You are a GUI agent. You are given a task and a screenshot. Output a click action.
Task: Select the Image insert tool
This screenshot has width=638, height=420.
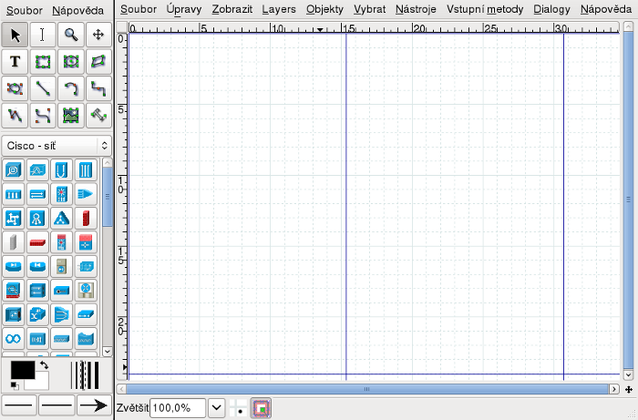[70, 115]
